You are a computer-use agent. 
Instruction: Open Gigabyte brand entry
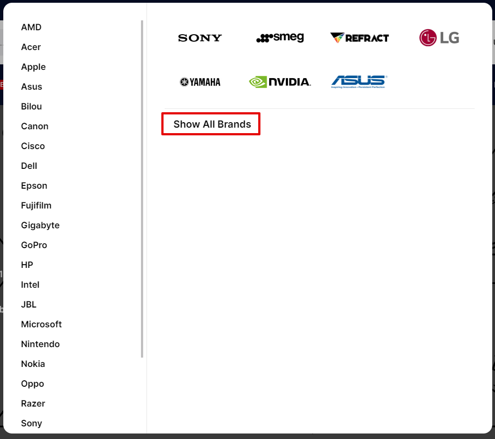(40, 226)
